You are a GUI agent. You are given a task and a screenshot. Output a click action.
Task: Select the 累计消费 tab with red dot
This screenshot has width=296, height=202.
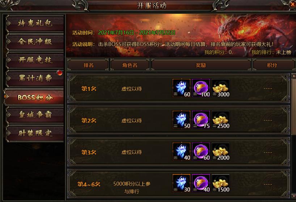click(35, 78)
